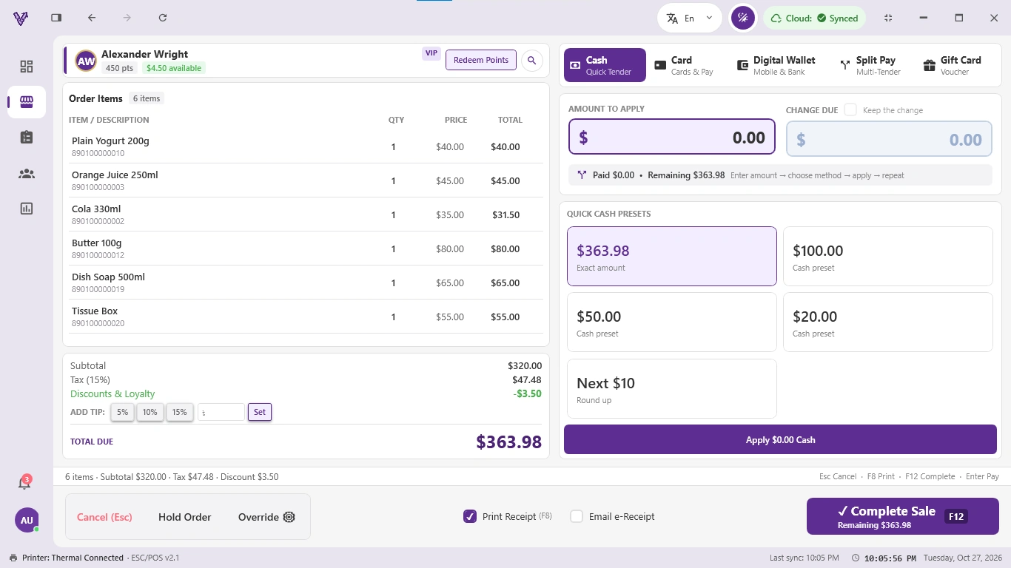
Task: Click Hold Order
Action: [185, 517]
